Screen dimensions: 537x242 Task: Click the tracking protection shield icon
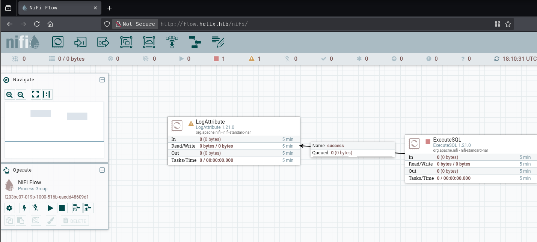pos(107,24)
